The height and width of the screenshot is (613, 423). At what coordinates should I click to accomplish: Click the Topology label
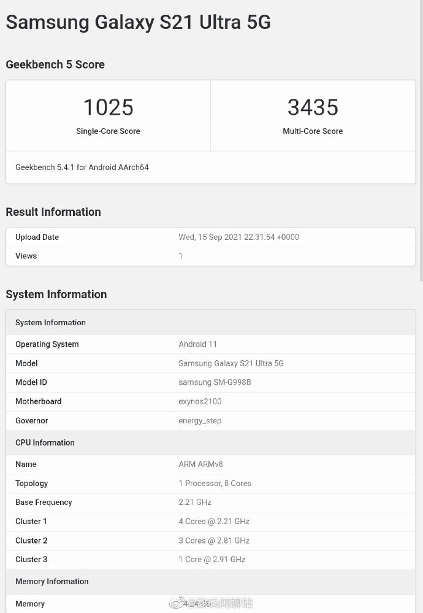click(32, 484)
